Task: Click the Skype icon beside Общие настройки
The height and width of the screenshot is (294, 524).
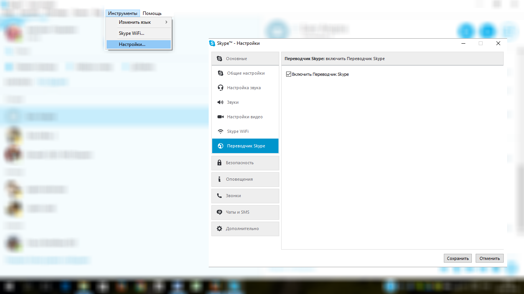Action: pos(221,73)
